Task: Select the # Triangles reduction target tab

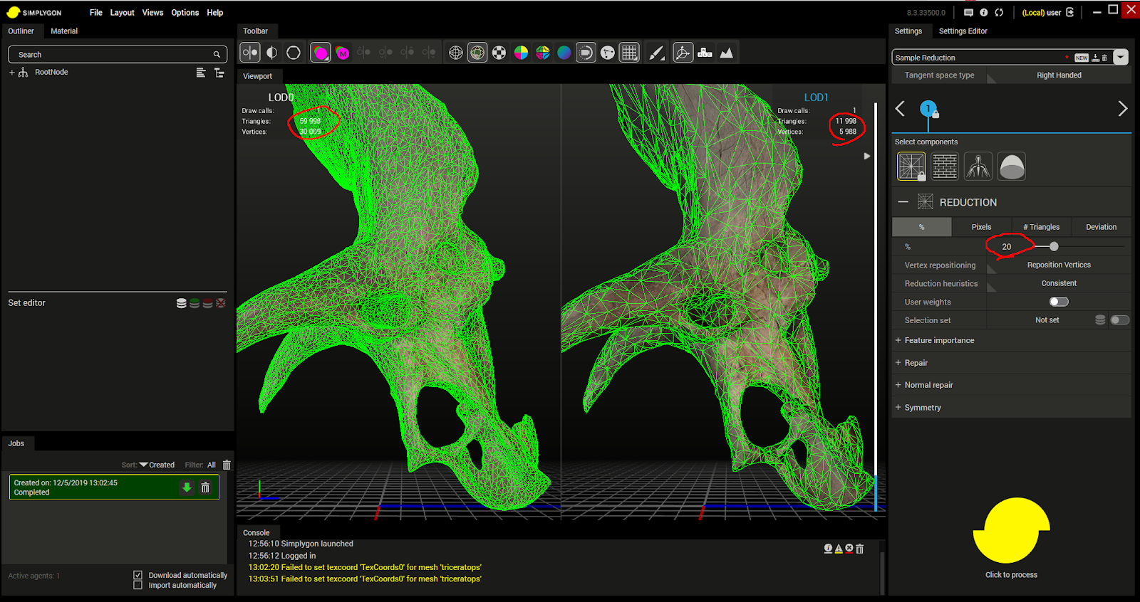Action: click(x=1041, y=227)
